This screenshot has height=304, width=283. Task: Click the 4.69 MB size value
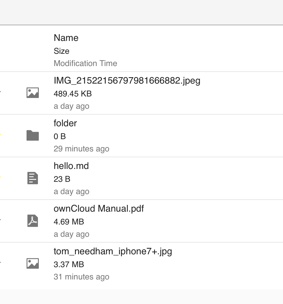pyautogui.click(x=69, y=222)
